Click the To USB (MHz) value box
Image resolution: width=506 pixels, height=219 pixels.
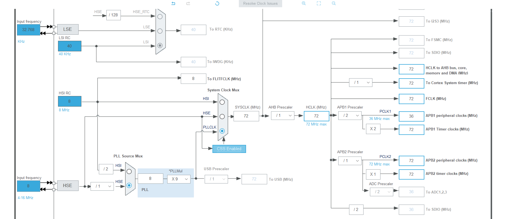pos(254,179)
